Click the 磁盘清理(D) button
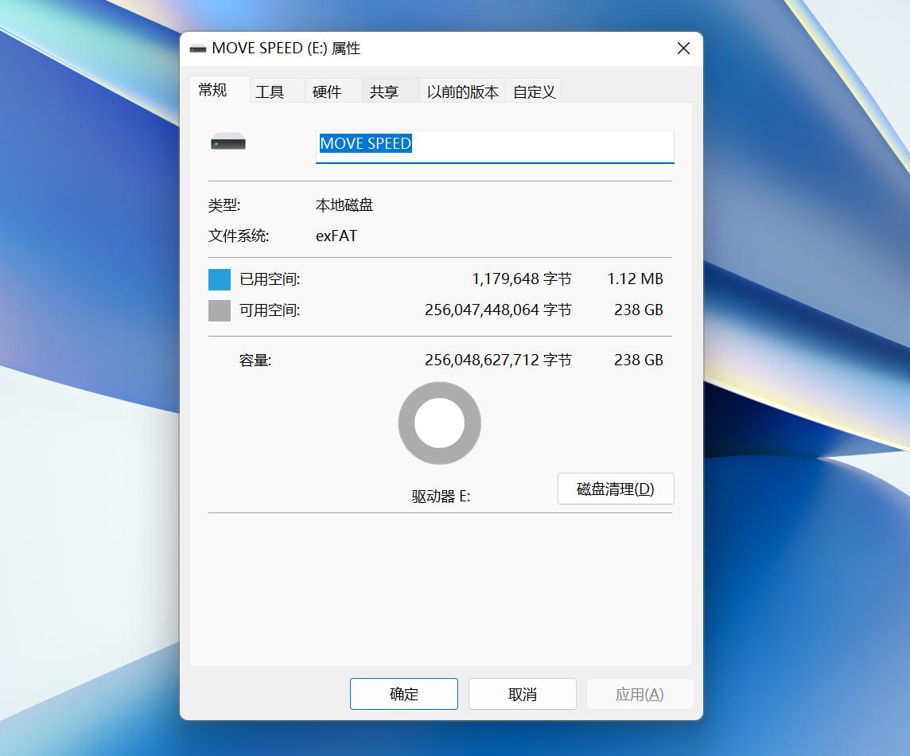 [615, 488]
